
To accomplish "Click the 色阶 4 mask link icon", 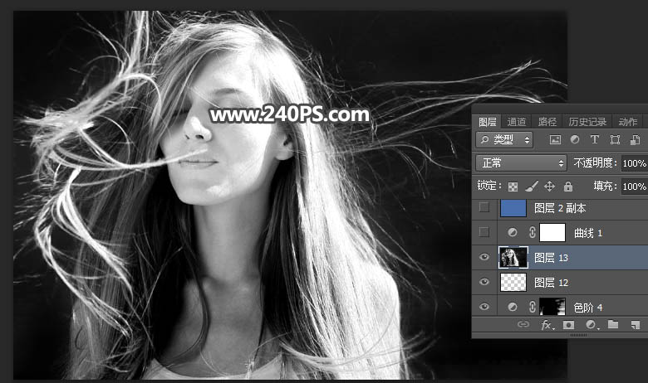I will [533, 307].
